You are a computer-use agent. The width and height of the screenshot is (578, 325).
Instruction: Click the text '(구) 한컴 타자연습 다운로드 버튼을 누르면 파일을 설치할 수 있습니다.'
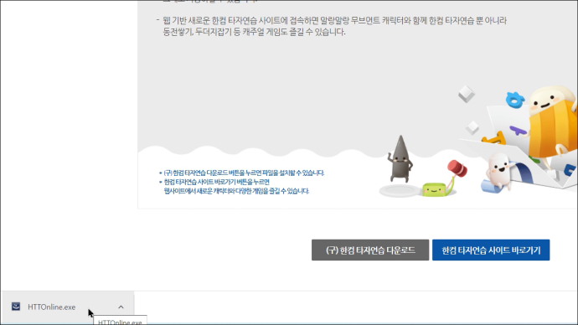click(244, 173)
